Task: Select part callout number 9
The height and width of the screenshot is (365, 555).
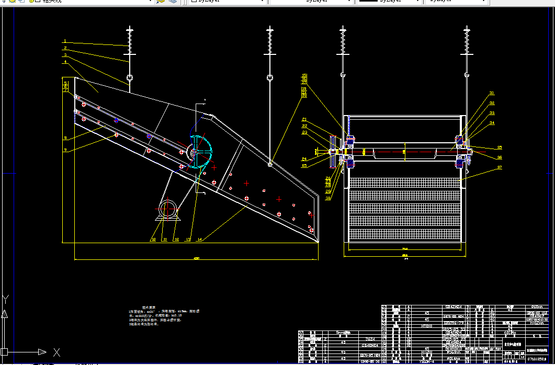Action: coord(65,150)
